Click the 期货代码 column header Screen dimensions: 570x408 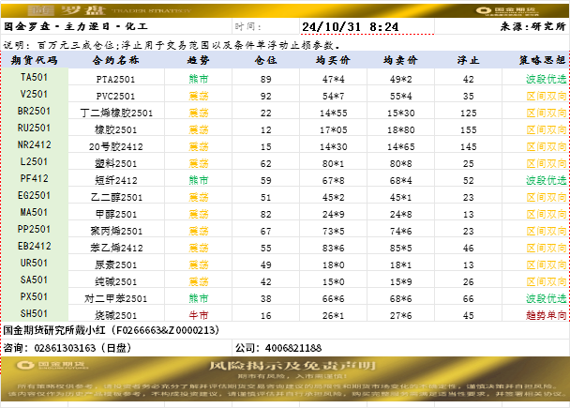point(34,60)
